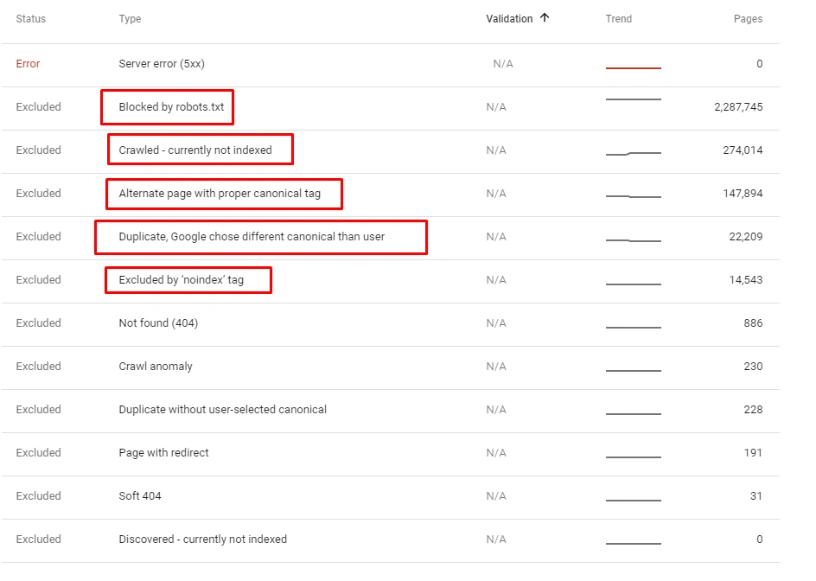Viewport: 816px width, 581px height.
Task: Click the red Error status label
Action: (28, 64)
